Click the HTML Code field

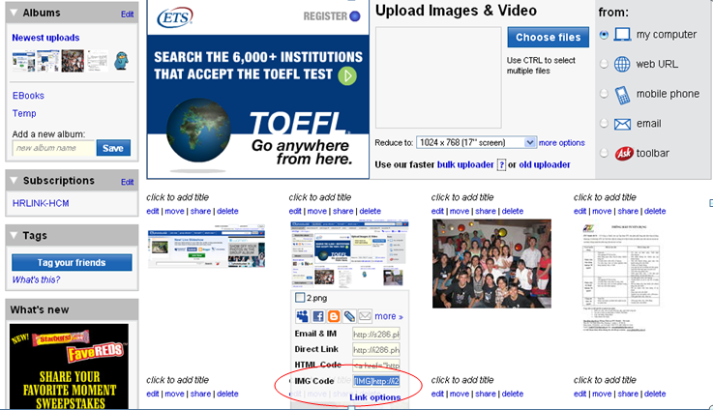click(x=376, y=365)
